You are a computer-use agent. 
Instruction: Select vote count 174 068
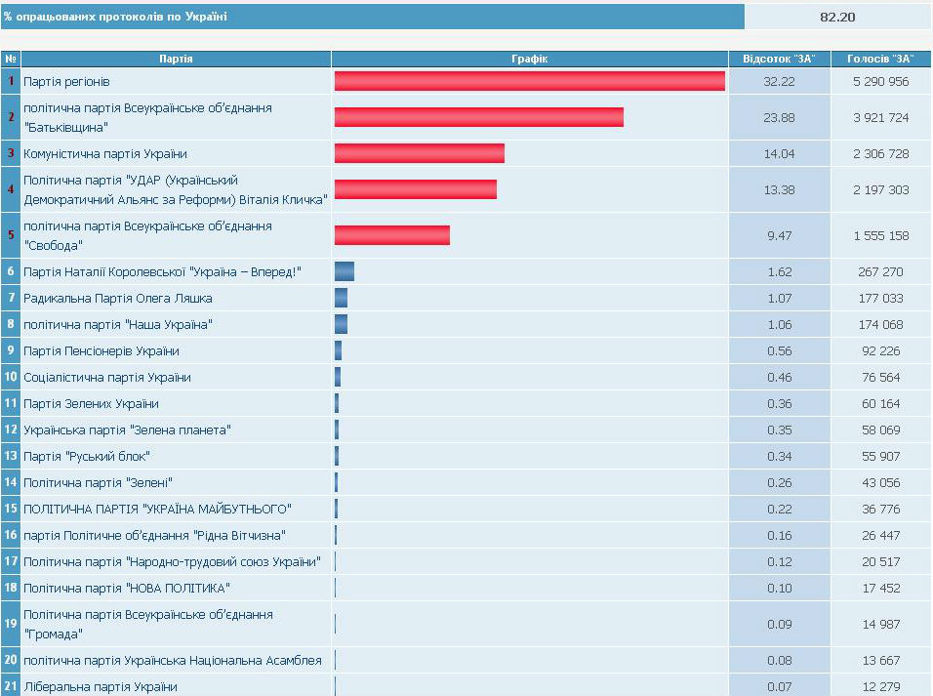pos(880,324)
